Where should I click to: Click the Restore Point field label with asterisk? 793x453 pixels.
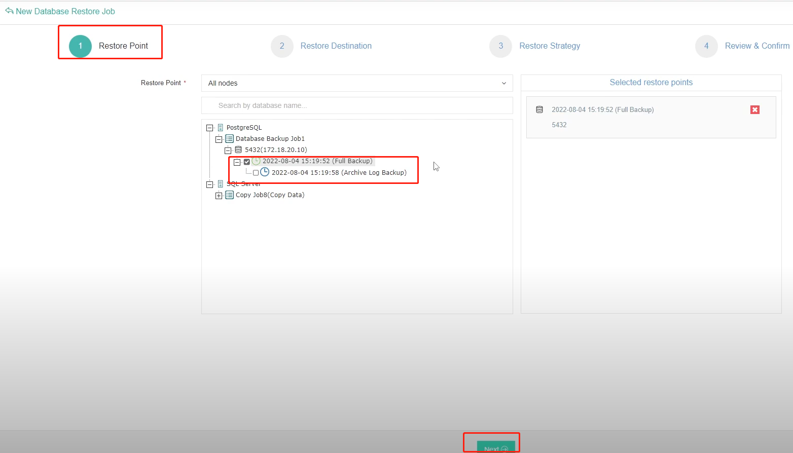pyautogui.click(x=163, y=83)
